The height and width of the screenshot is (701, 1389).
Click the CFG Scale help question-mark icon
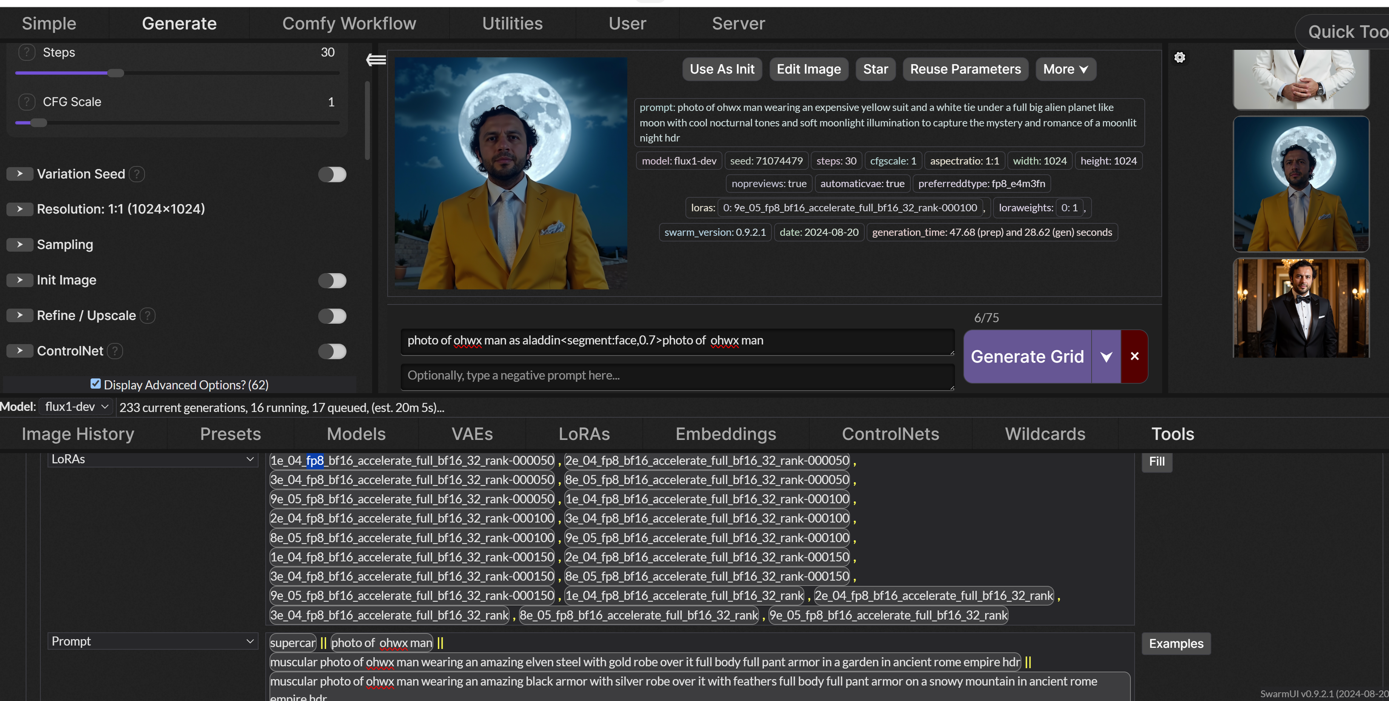tap(26, 102)
